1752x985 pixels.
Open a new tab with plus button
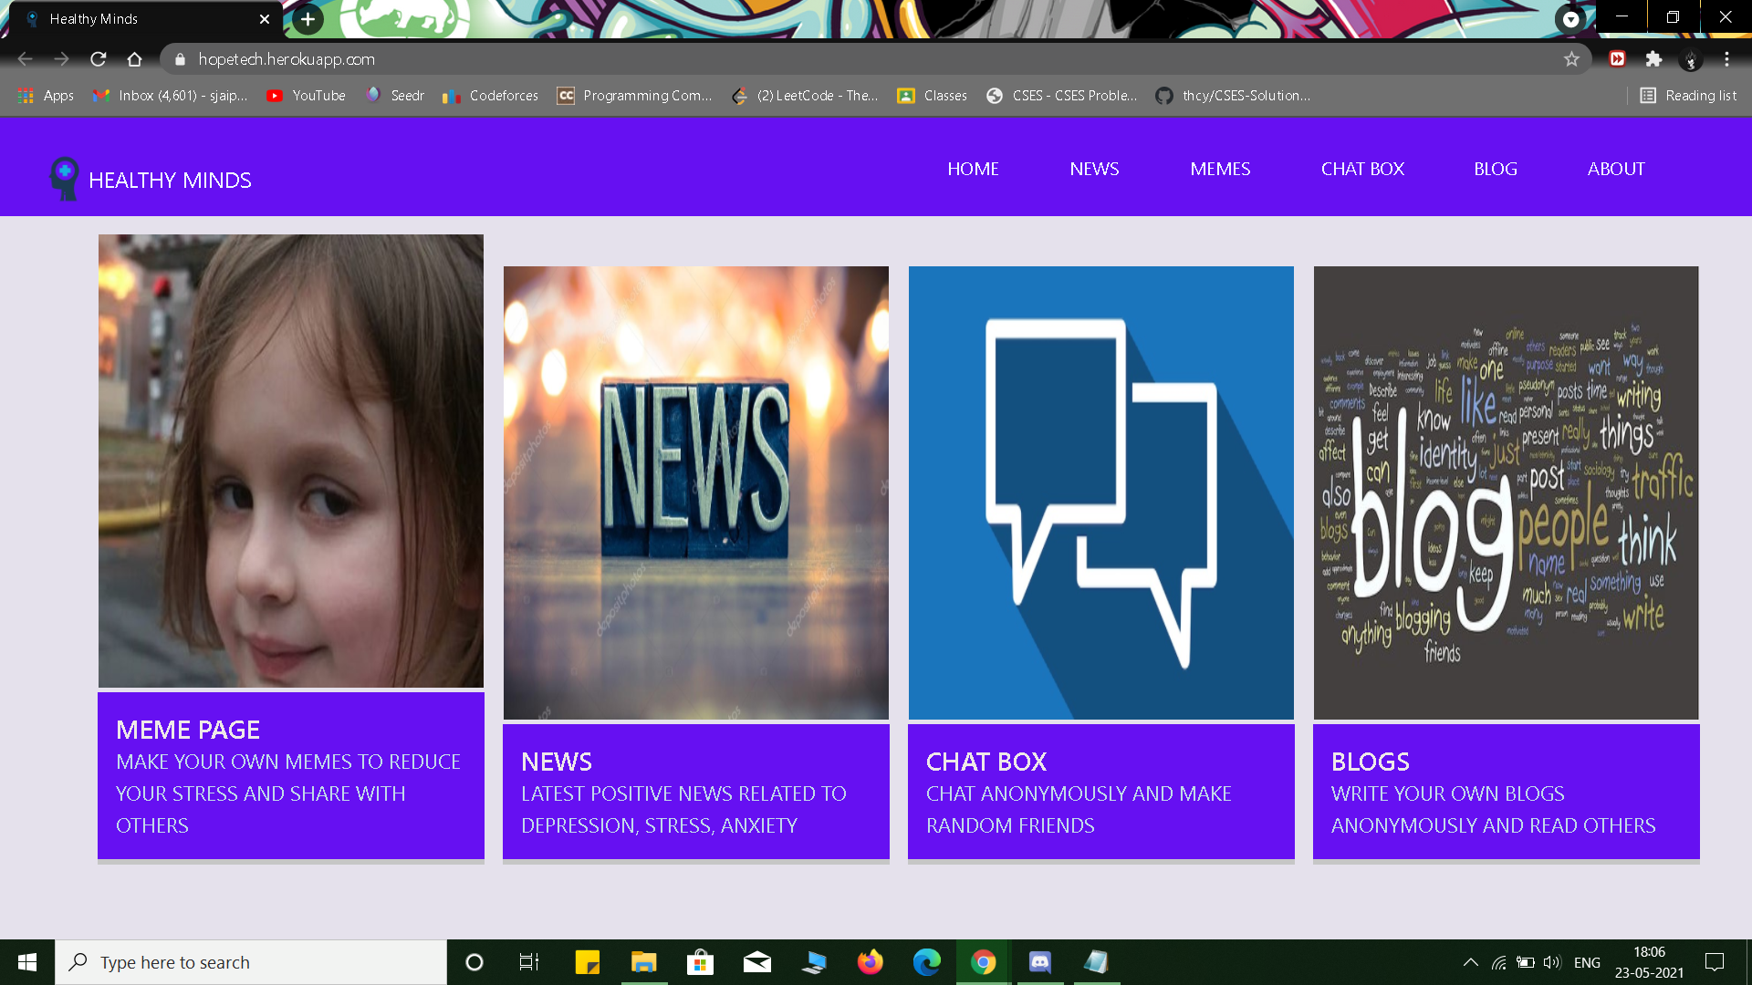point(308,19)
